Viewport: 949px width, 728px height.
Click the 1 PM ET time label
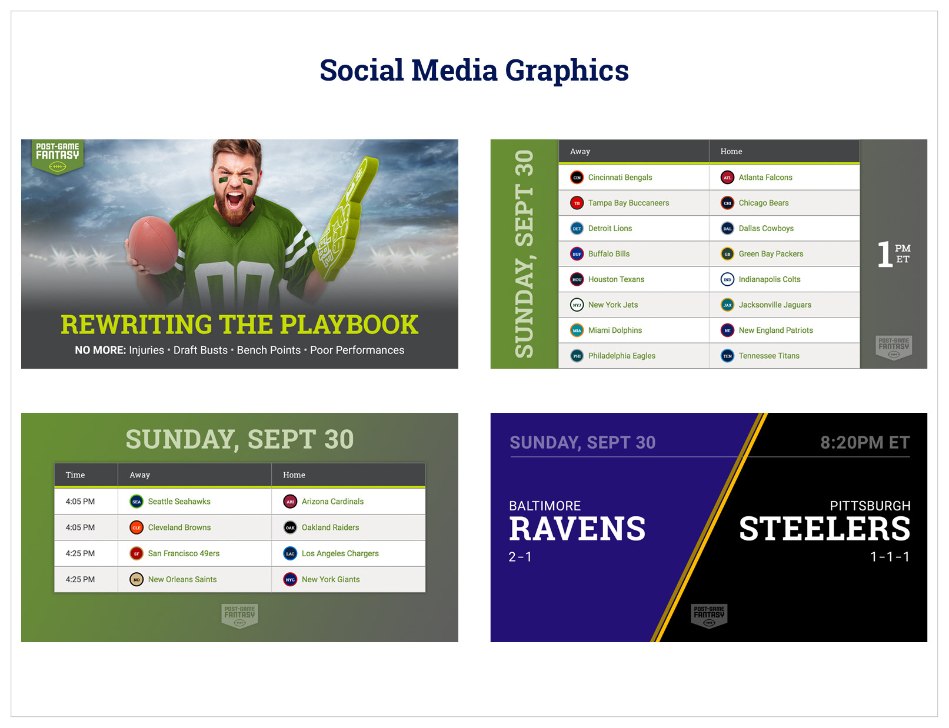[894, 254]
